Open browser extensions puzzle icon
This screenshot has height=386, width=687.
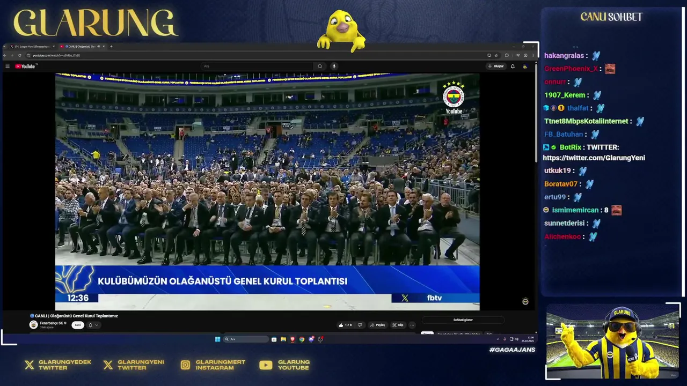click(x=507, y=55)
